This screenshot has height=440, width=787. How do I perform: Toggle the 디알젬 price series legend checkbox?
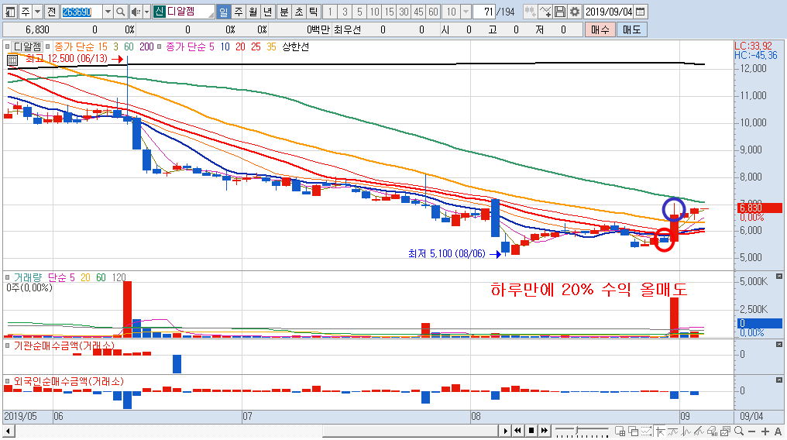click(x=8, y=46)
